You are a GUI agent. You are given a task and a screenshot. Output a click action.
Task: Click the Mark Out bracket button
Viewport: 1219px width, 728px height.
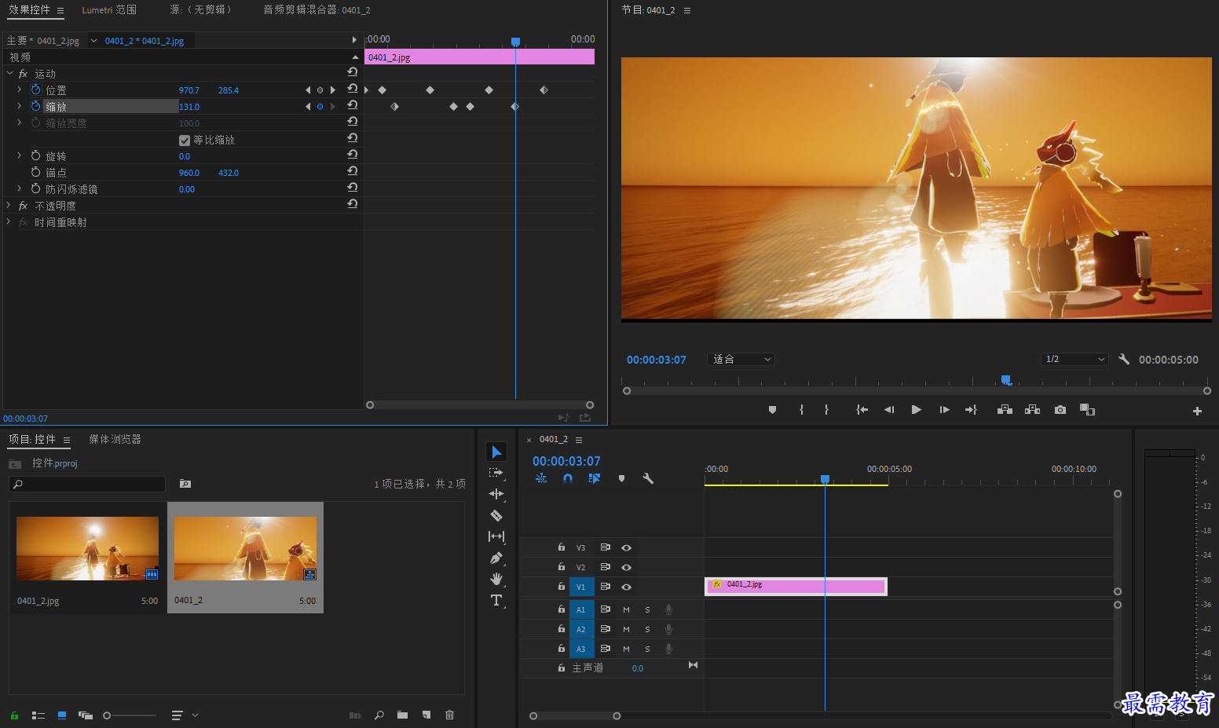coord(826,410)
